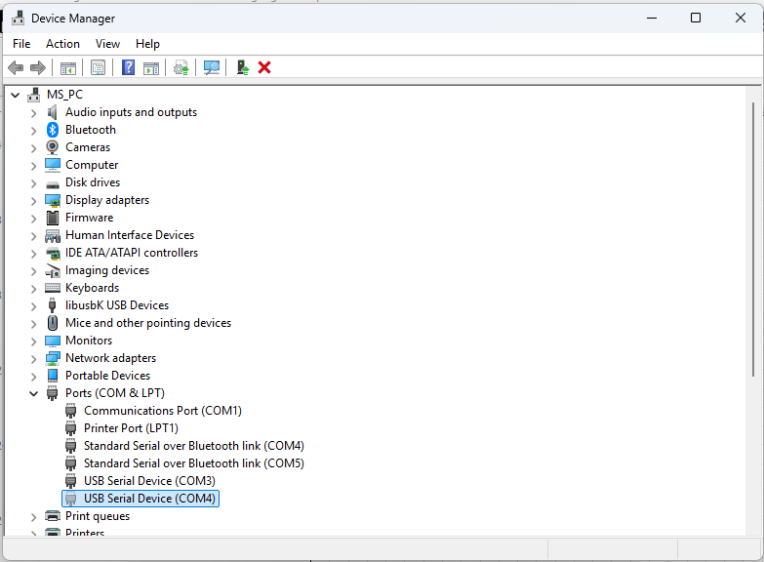
Task: Select Human Interface Devices label
Action: point(130,235)
